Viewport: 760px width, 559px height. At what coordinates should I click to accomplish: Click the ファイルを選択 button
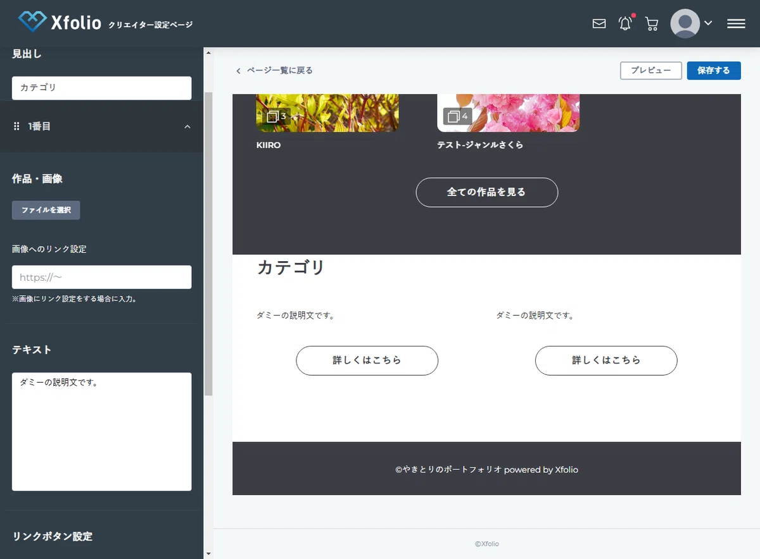[x=46, y=210]
